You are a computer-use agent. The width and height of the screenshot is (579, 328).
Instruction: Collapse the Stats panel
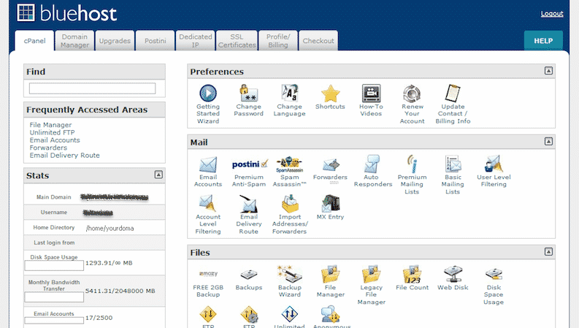(x=158, y=175)
